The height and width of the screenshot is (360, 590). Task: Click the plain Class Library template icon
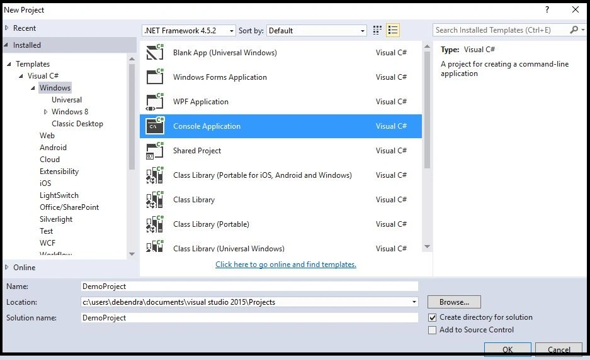pos(155,199)
